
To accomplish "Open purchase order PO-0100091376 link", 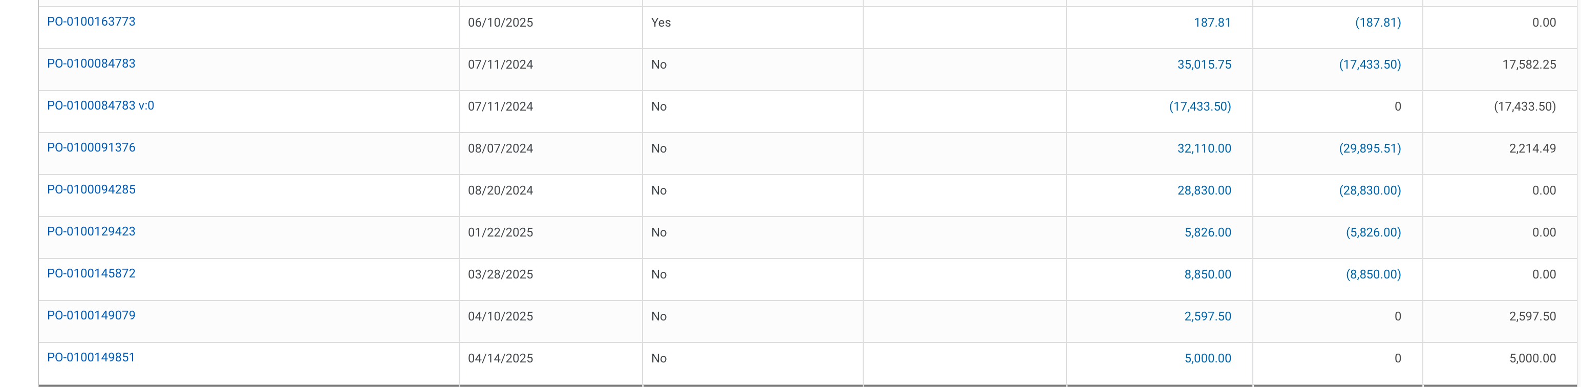I will coord(91,148).
